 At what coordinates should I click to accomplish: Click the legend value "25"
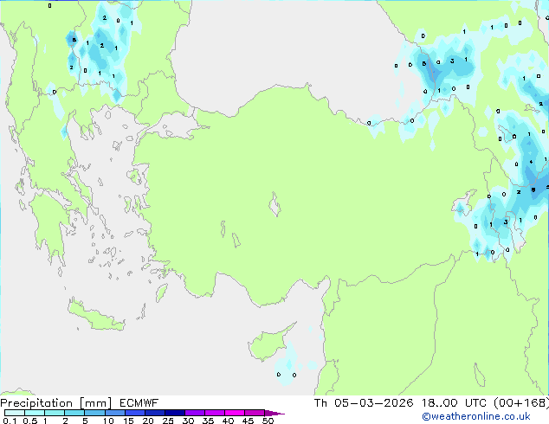coord(168,421)
